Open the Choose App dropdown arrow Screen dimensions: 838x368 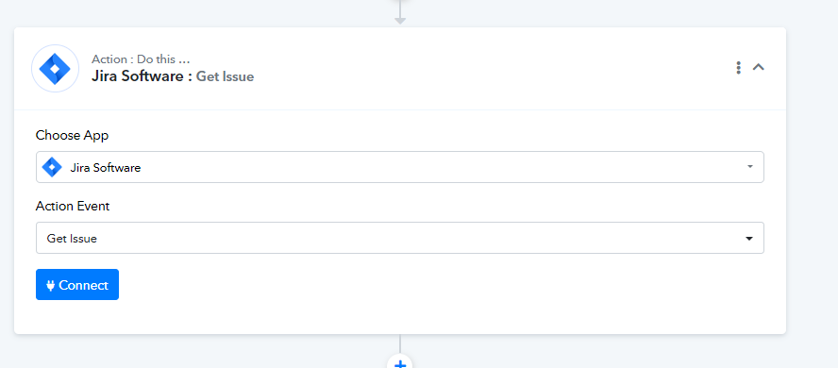pos(750,167)
